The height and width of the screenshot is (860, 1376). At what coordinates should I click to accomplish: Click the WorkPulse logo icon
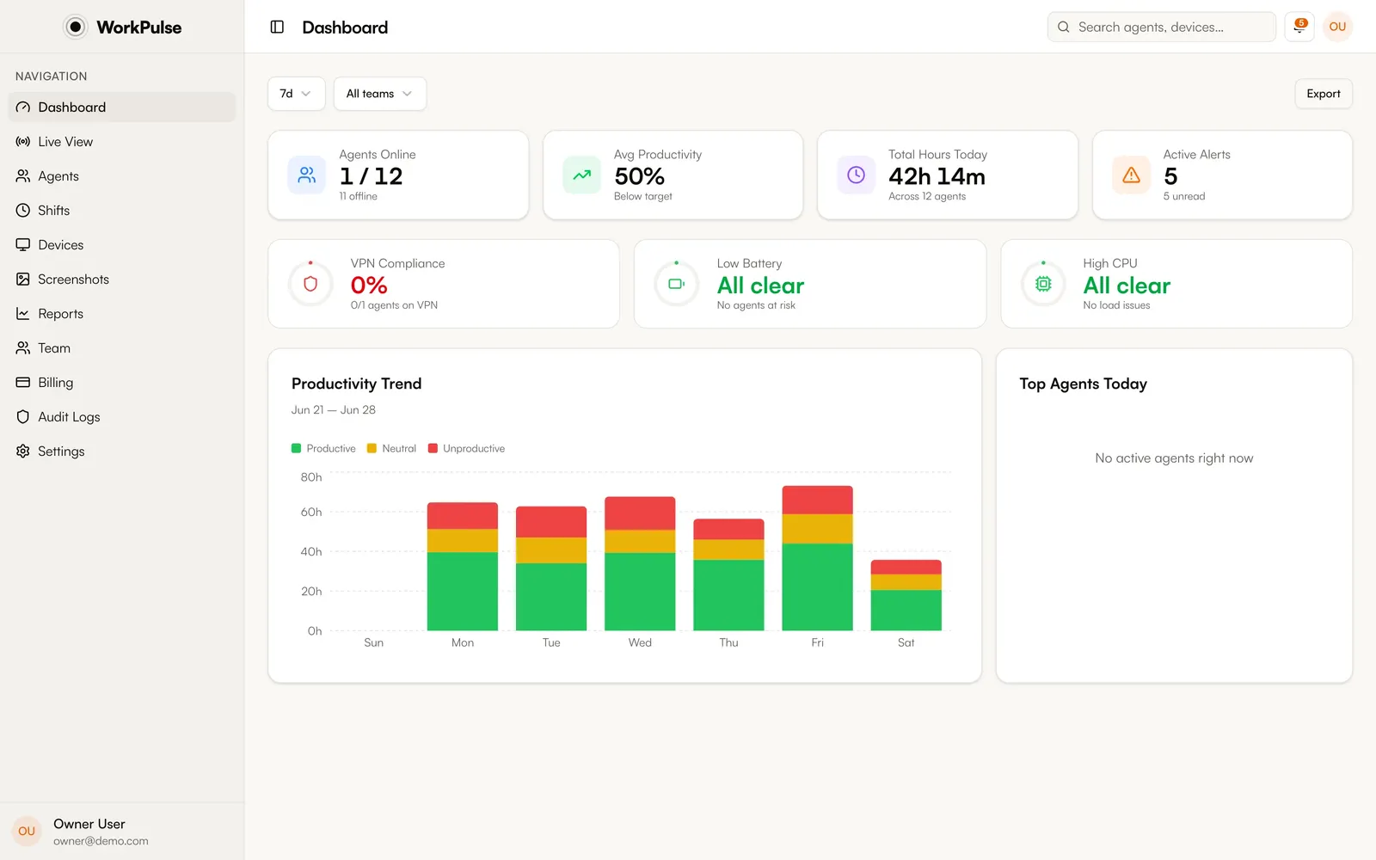click(x=76, y=27)
